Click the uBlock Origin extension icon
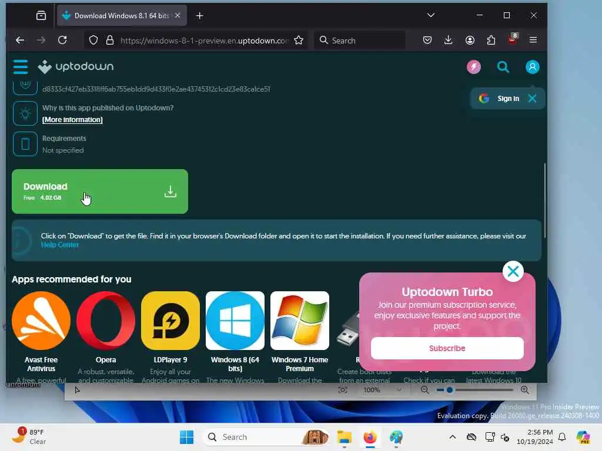Image resolution: width=602 pixels, height=451 pixels. pyautogui.click(x=513, y=39)
